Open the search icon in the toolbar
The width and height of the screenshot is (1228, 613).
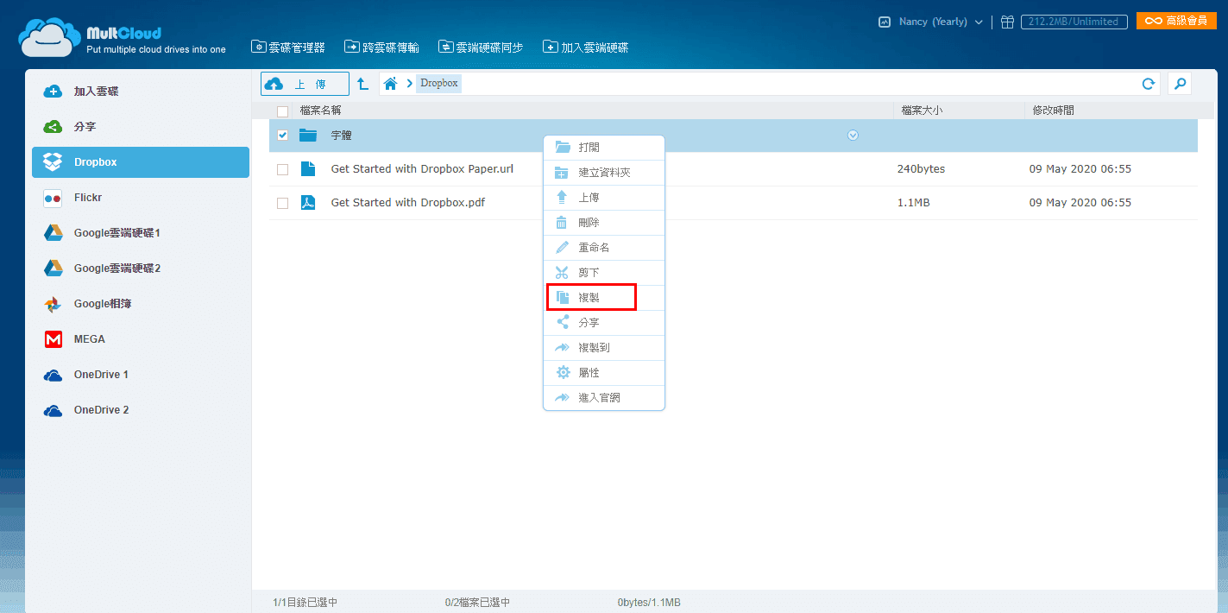[x=1179, y=83]
